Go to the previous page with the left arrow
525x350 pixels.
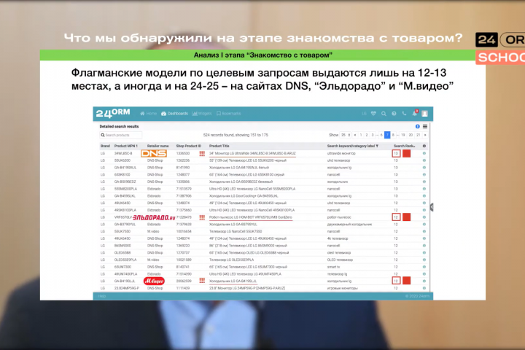pos(355,135)
